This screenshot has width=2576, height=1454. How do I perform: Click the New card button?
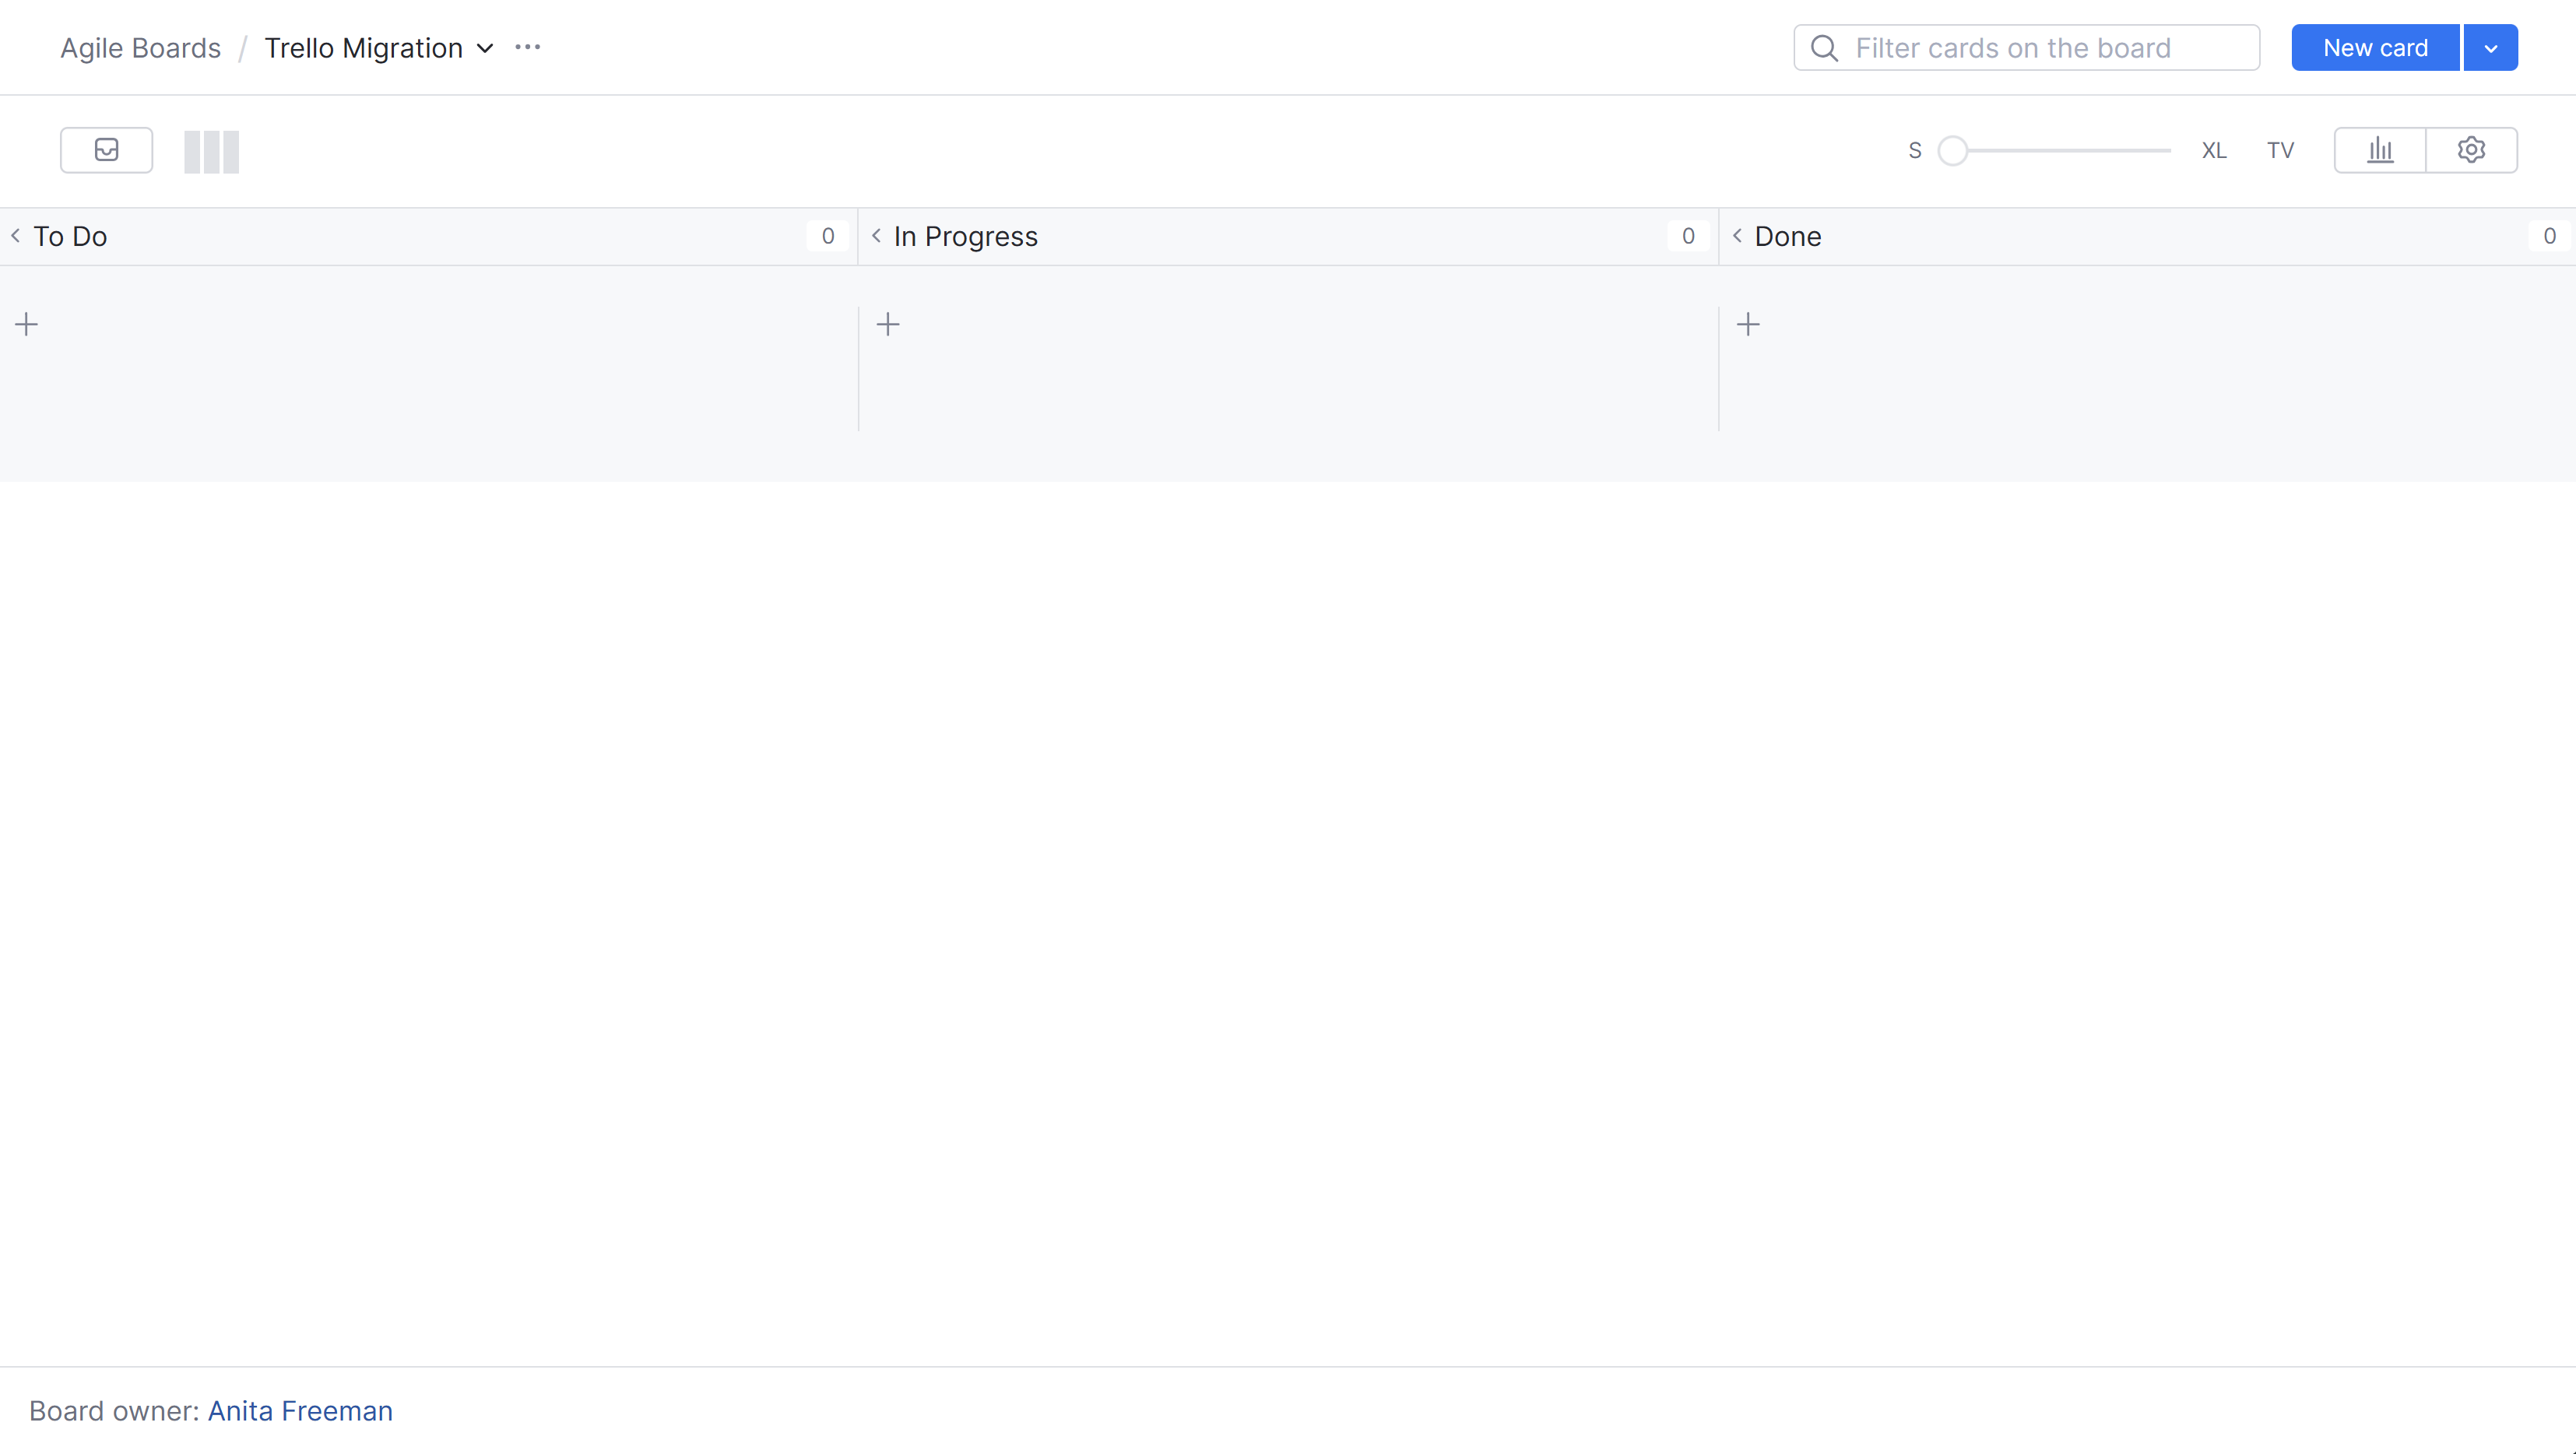2375,47
